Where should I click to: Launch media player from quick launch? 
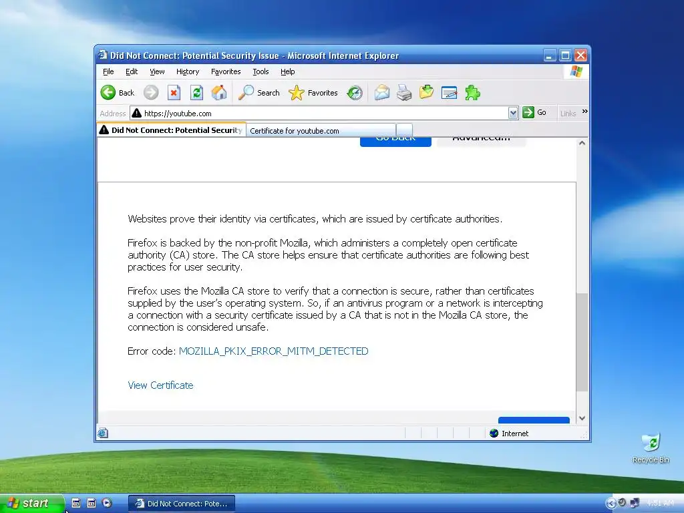(x=107, y=503)
